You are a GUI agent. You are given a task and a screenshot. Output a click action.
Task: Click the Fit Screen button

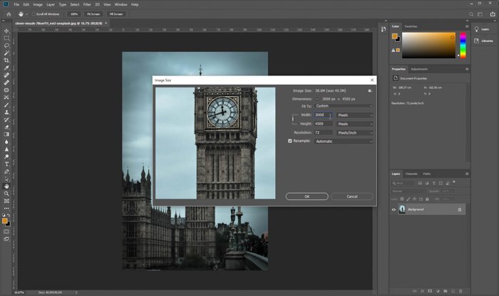coord(93,14)
